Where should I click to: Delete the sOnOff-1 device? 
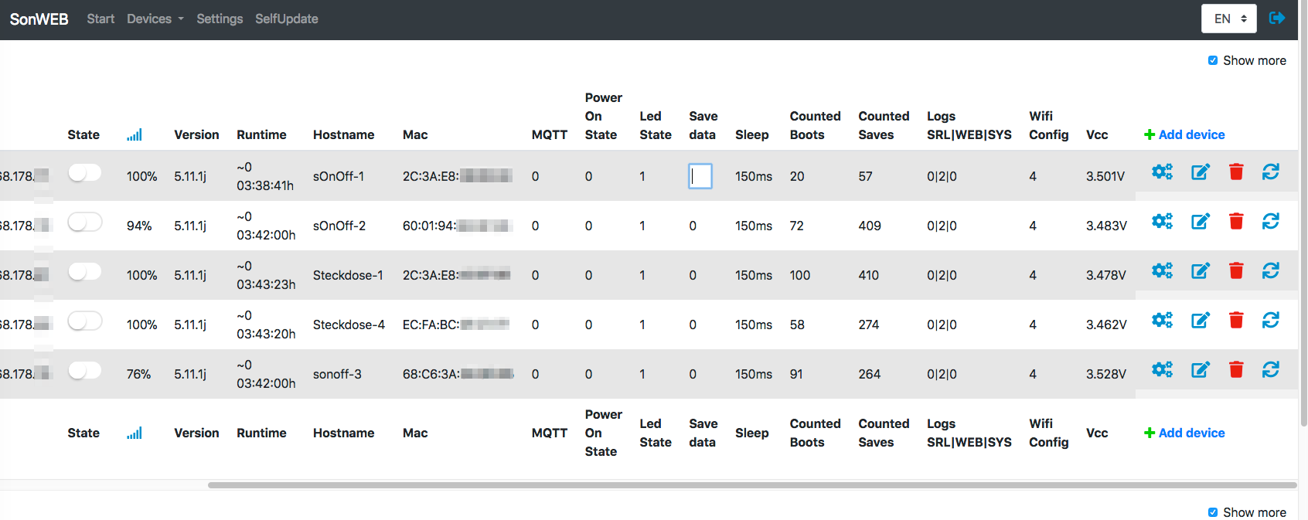tap(1236, 172)
